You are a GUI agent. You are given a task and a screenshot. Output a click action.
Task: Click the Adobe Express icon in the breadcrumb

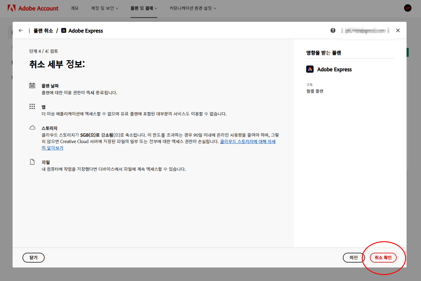[64, 30]
